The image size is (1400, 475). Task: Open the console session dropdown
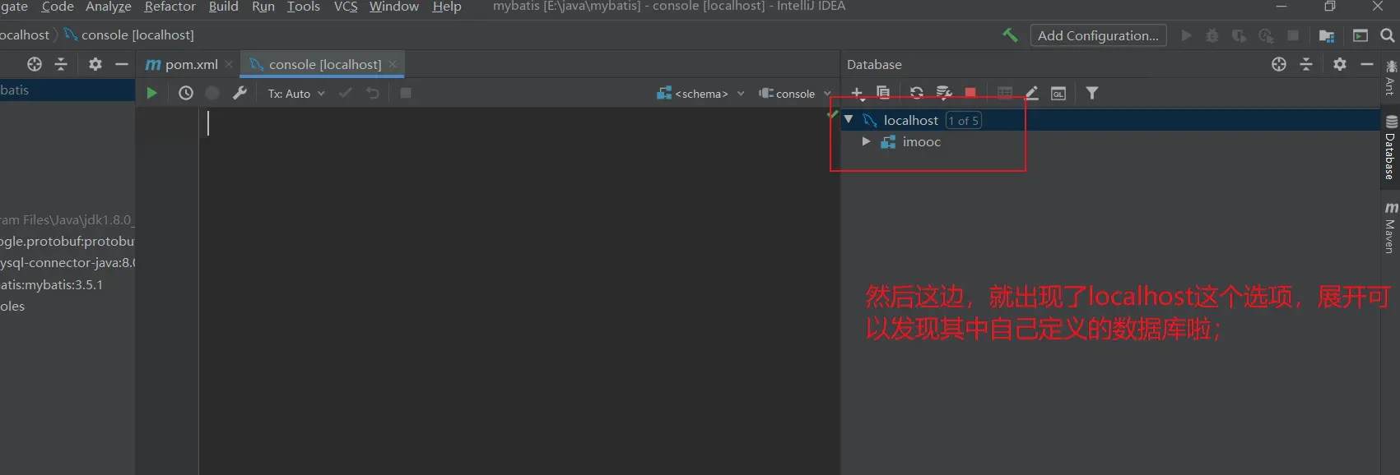(795, 94)
